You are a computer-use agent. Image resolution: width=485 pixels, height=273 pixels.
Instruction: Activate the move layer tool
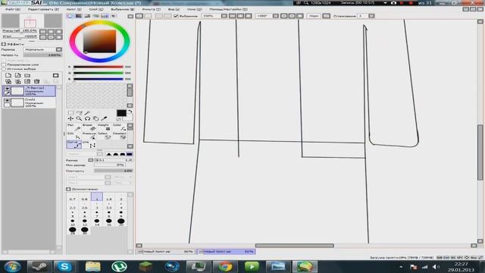tap(70, 118)
